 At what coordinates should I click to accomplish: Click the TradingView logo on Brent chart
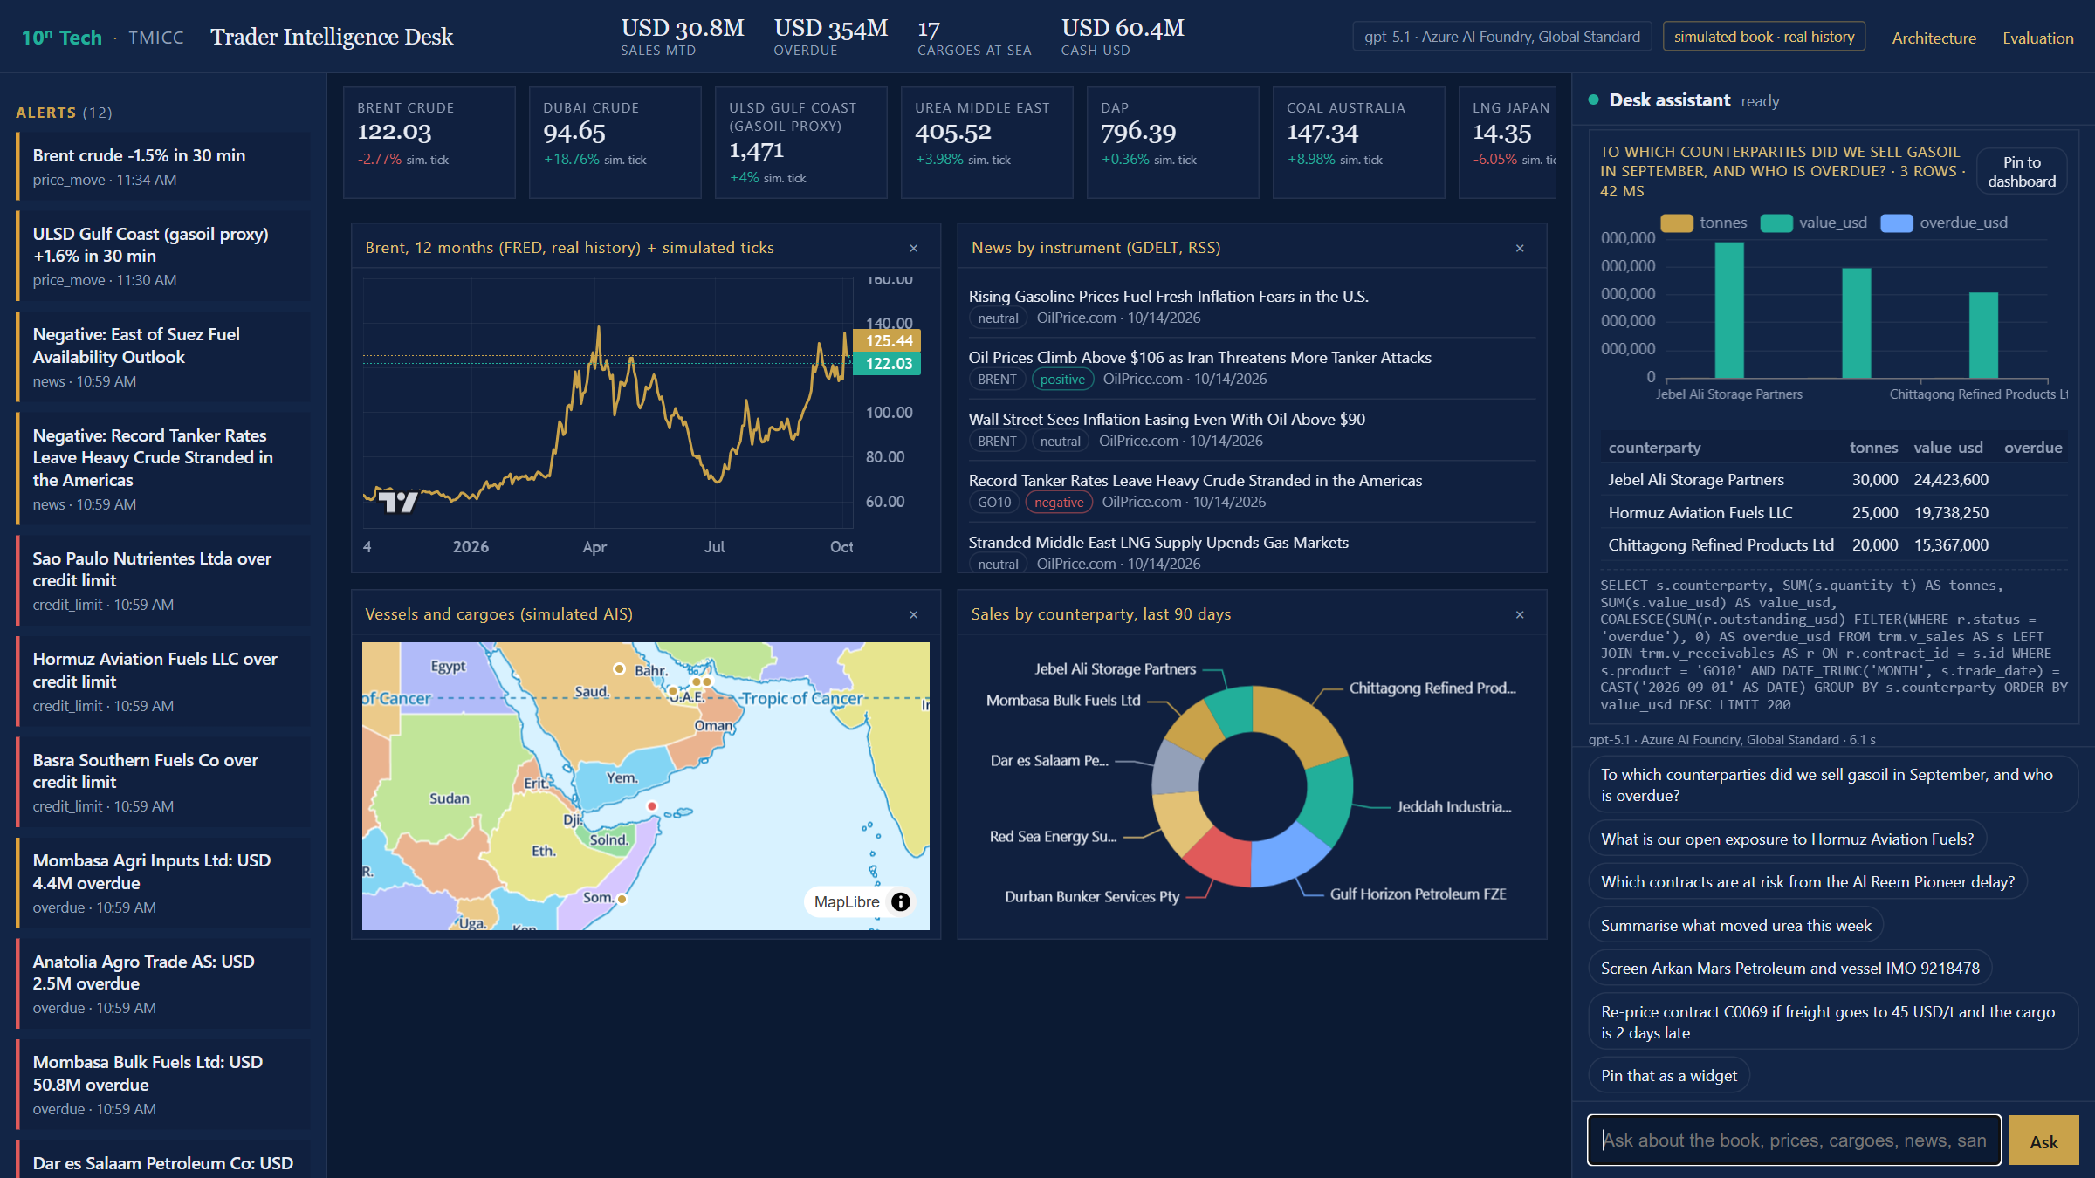398,502
